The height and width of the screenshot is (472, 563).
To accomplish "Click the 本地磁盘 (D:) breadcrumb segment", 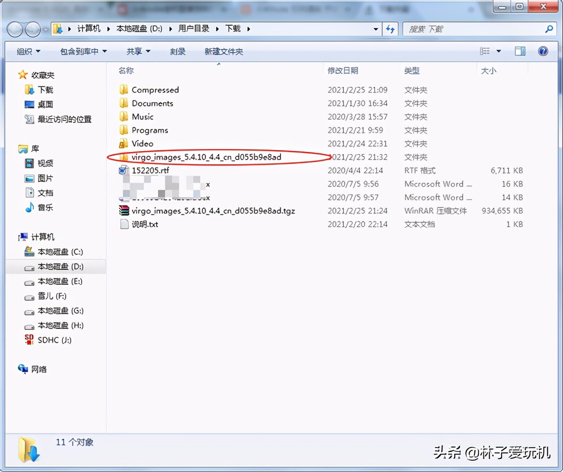I will pos(139,29).
